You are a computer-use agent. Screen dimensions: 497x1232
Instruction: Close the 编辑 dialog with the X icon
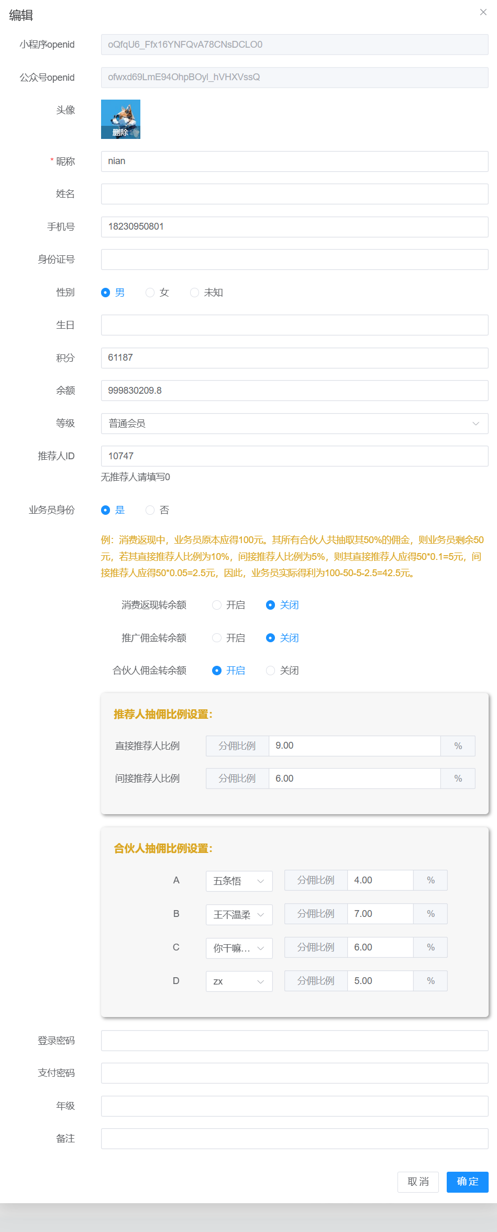click(483, 12)
